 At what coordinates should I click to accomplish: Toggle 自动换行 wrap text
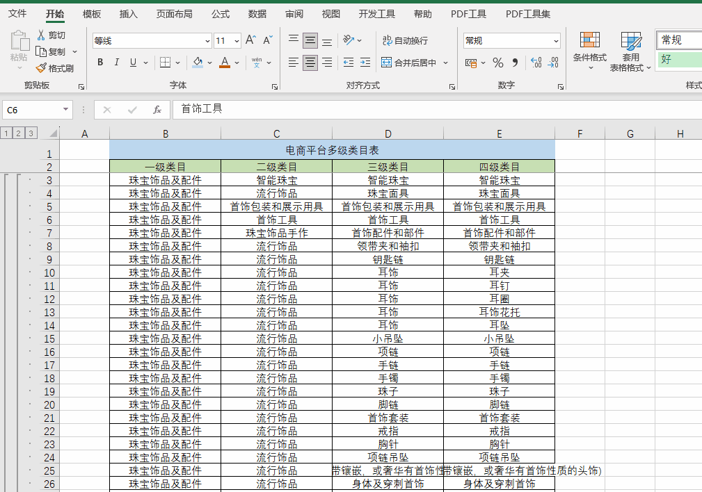pyautogui.click(x=405, y=41)
